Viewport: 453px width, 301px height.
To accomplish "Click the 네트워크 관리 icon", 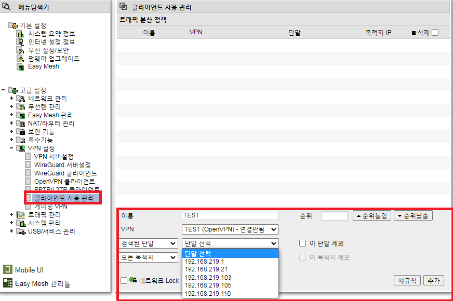I will (x=21, y=99).
